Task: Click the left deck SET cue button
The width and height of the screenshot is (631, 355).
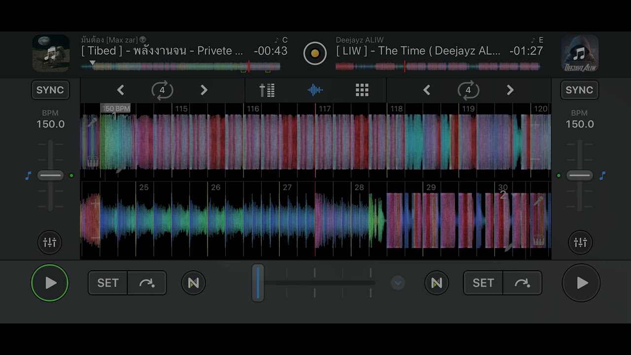Action: [108, 283]
